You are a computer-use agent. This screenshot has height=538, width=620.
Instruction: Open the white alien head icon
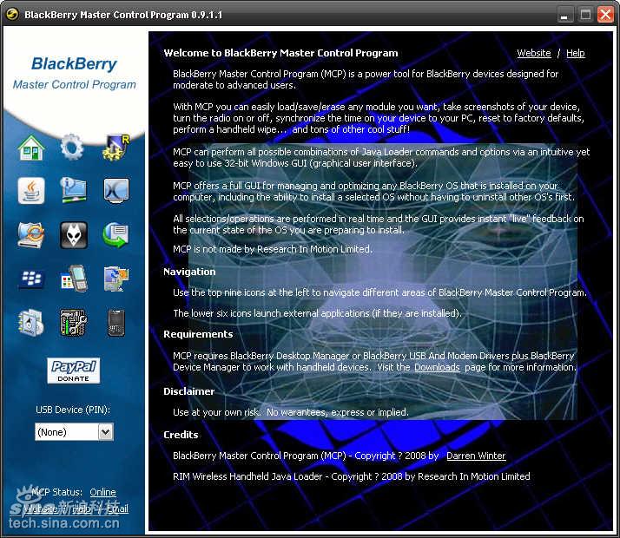point(74,235)
